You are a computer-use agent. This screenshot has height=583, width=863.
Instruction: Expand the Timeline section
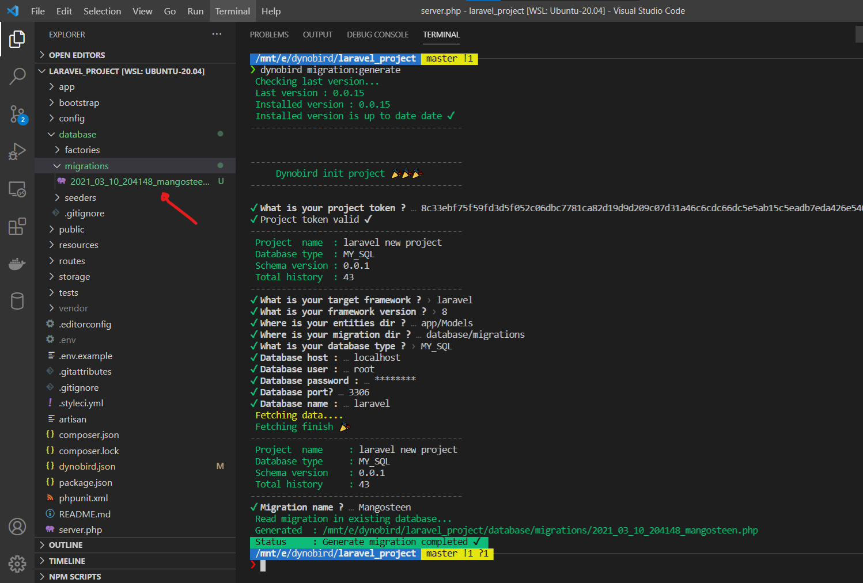tap(135, 561)
